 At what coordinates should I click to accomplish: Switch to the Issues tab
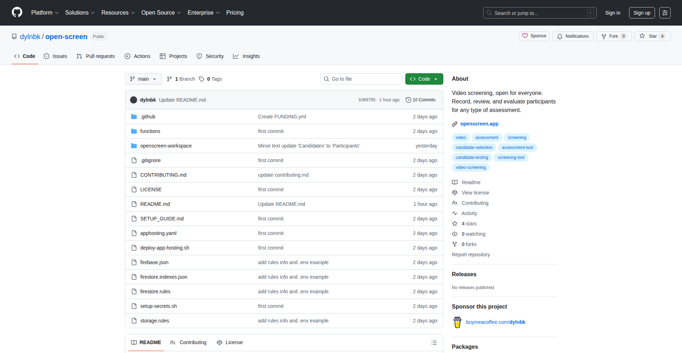tap(55, 56)
